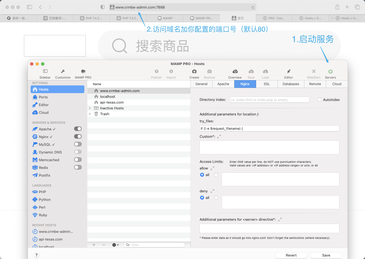This screenshot has height=259, width=365.
Task: Click the Directory index input field
Action: (269, 100)
